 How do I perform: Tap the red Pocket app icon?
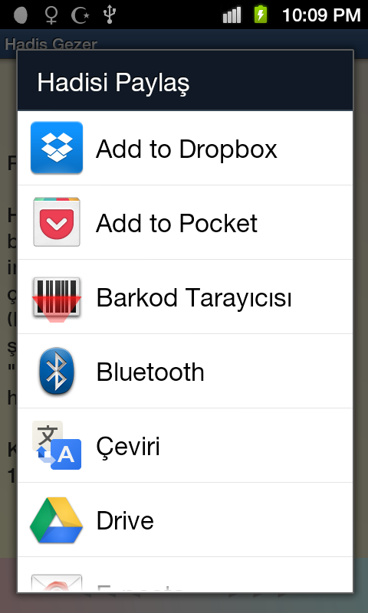click(57, 222)
